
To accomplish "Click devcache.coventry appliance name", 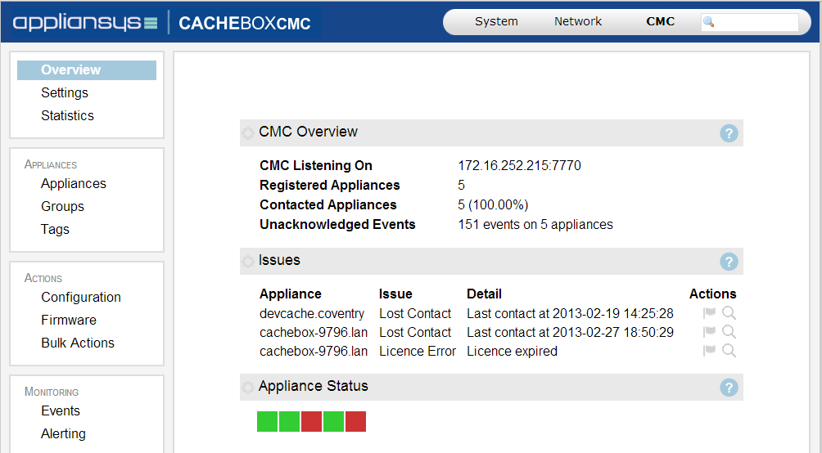I will coord(311,314).
